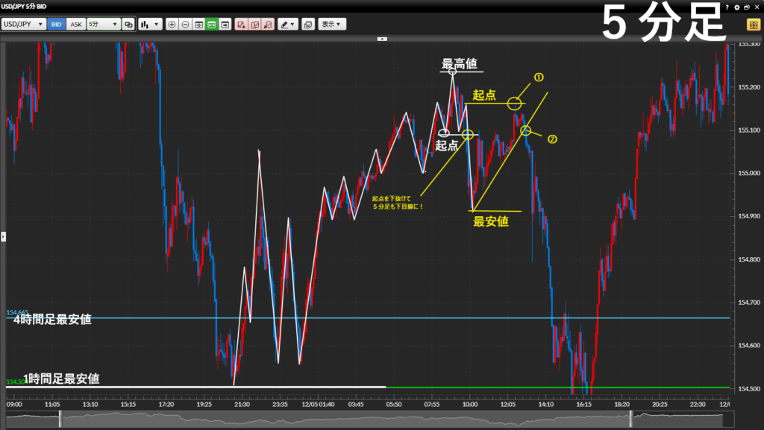
Task: Open the USD/JPY currency pair dropdown
Action: [23, 24]
